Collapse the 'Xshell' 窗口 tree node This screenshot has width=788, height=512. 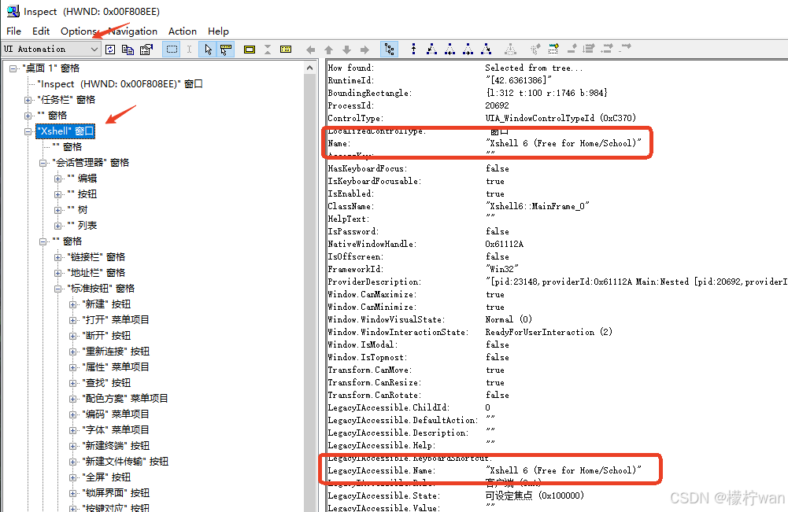click(27, 131)
